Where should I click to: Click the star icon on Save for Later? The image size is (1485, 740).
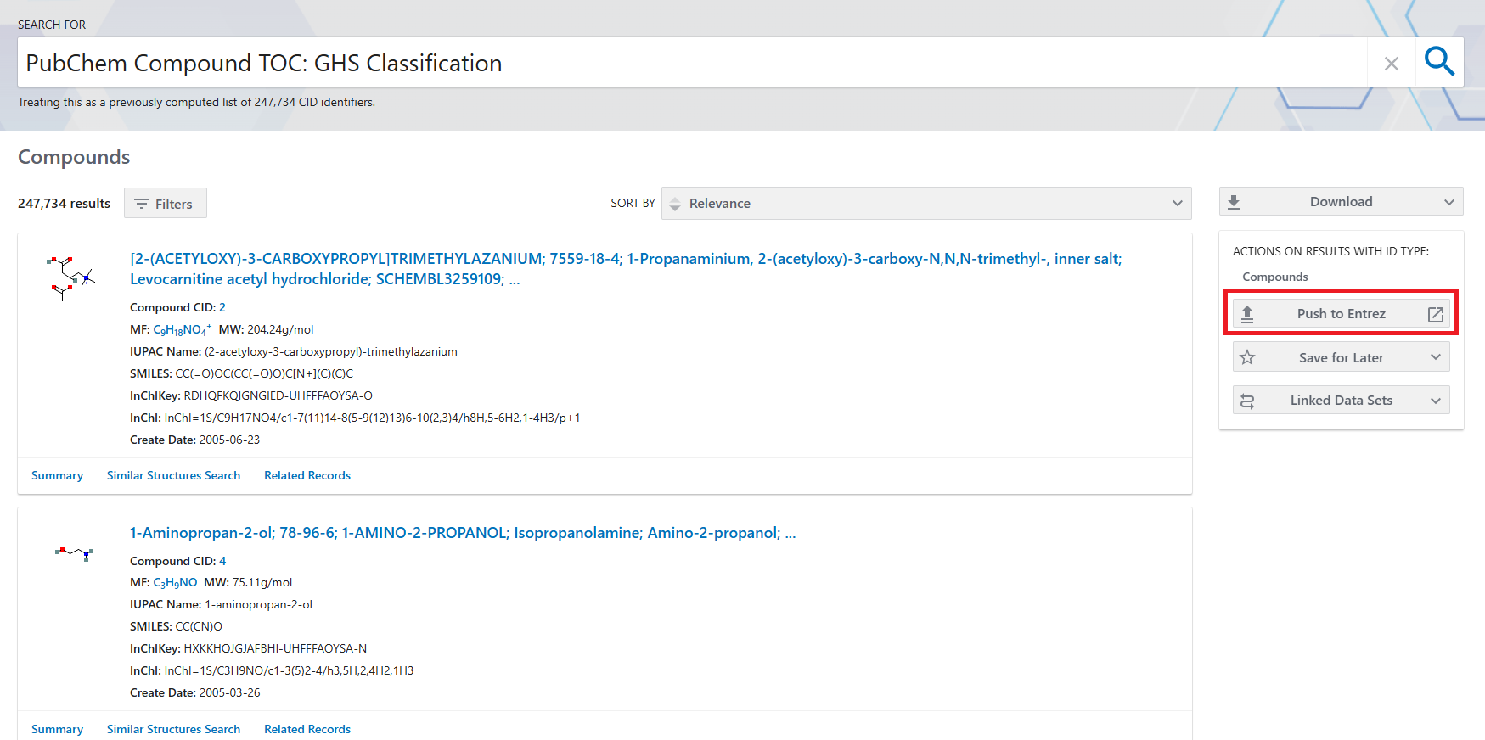point(1247,357)
